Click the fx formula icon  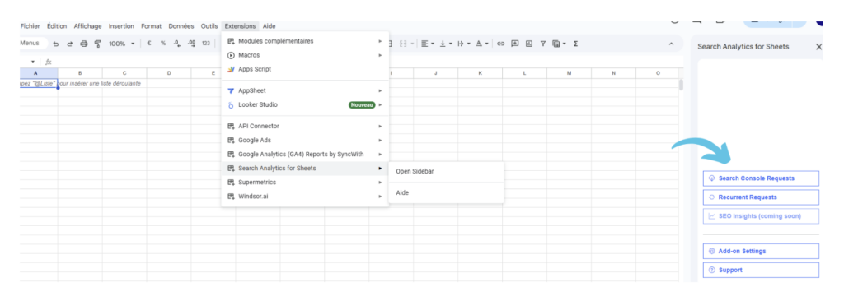49,62
